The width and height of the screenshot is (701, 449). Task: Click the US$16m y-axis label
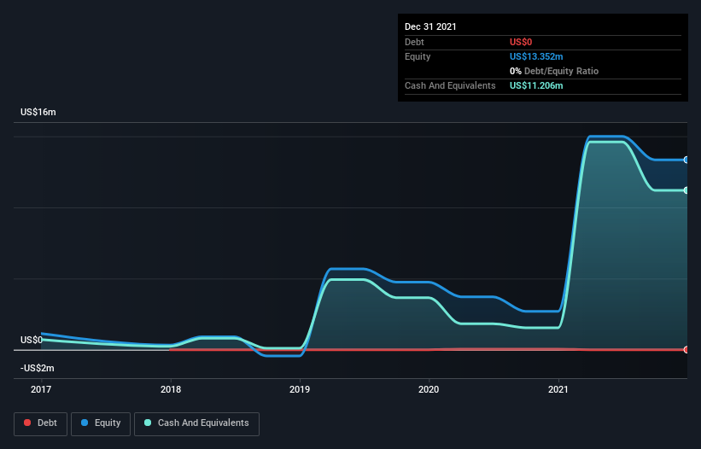coord(38,112)
